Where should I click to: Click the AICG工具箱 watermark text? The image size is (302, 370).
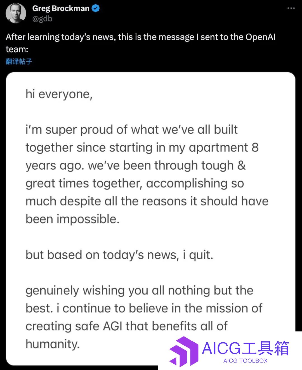click(246, 348)
